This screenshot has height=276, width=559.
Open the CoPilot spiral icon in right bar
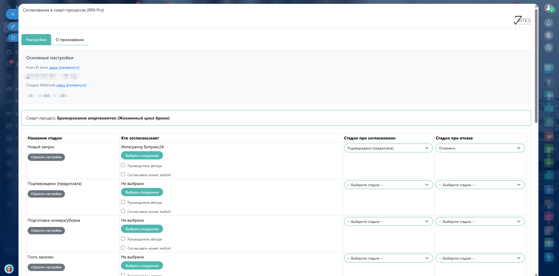(x=549, y=35)
